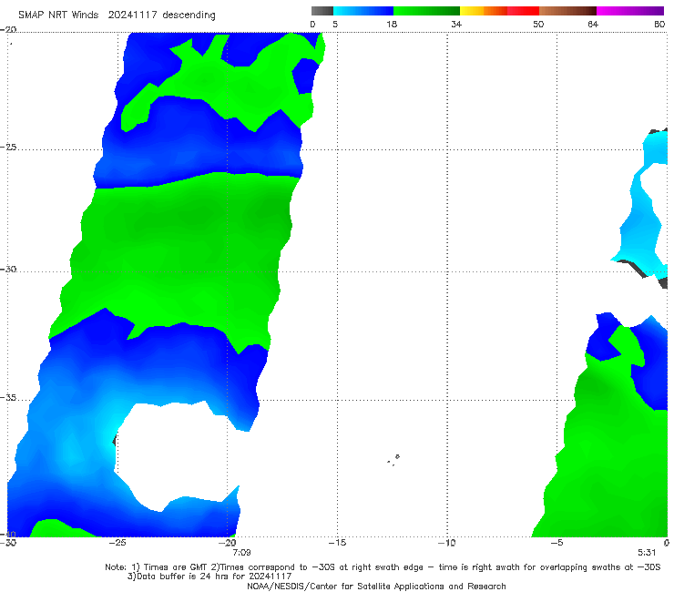This screenshot has width=674, height=592.
Task: Pick the yellow-orange color bar segment after 34
Action: point(484,11)
